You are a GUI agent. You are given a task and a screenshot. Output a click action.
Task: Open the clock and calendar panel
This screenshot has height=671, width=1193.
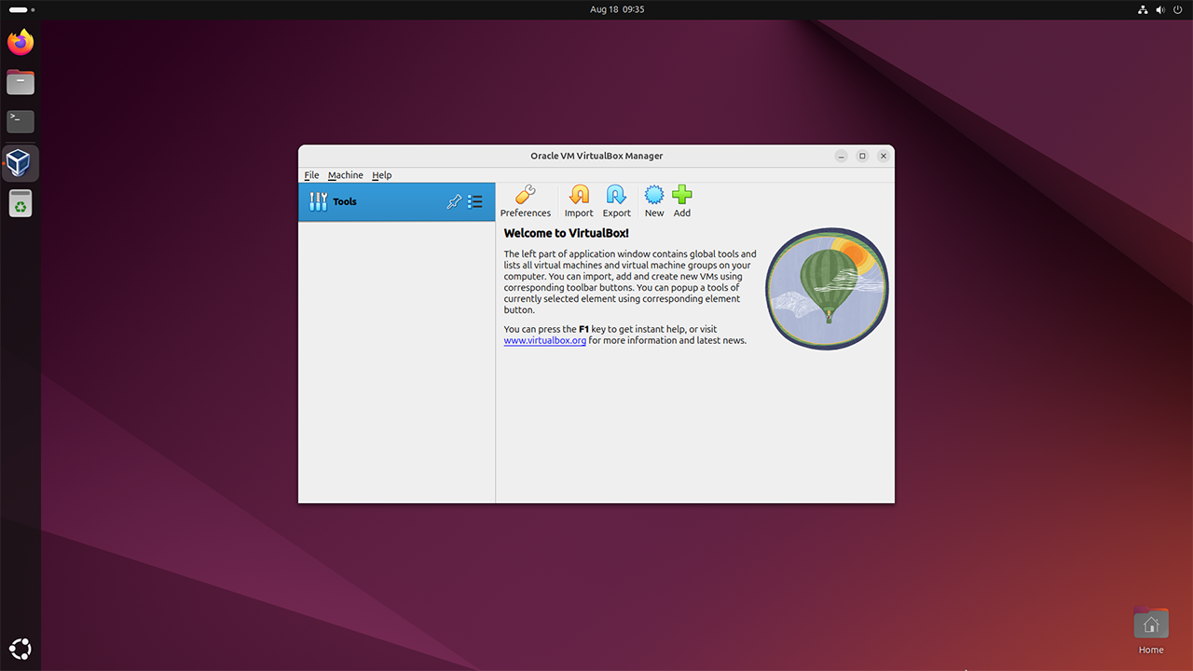[617, 9]
